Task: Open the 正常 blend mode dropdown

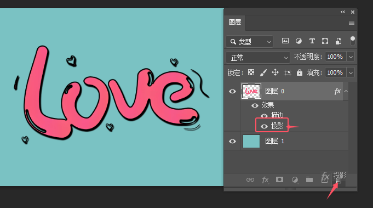Action: (x=258, y=58)
